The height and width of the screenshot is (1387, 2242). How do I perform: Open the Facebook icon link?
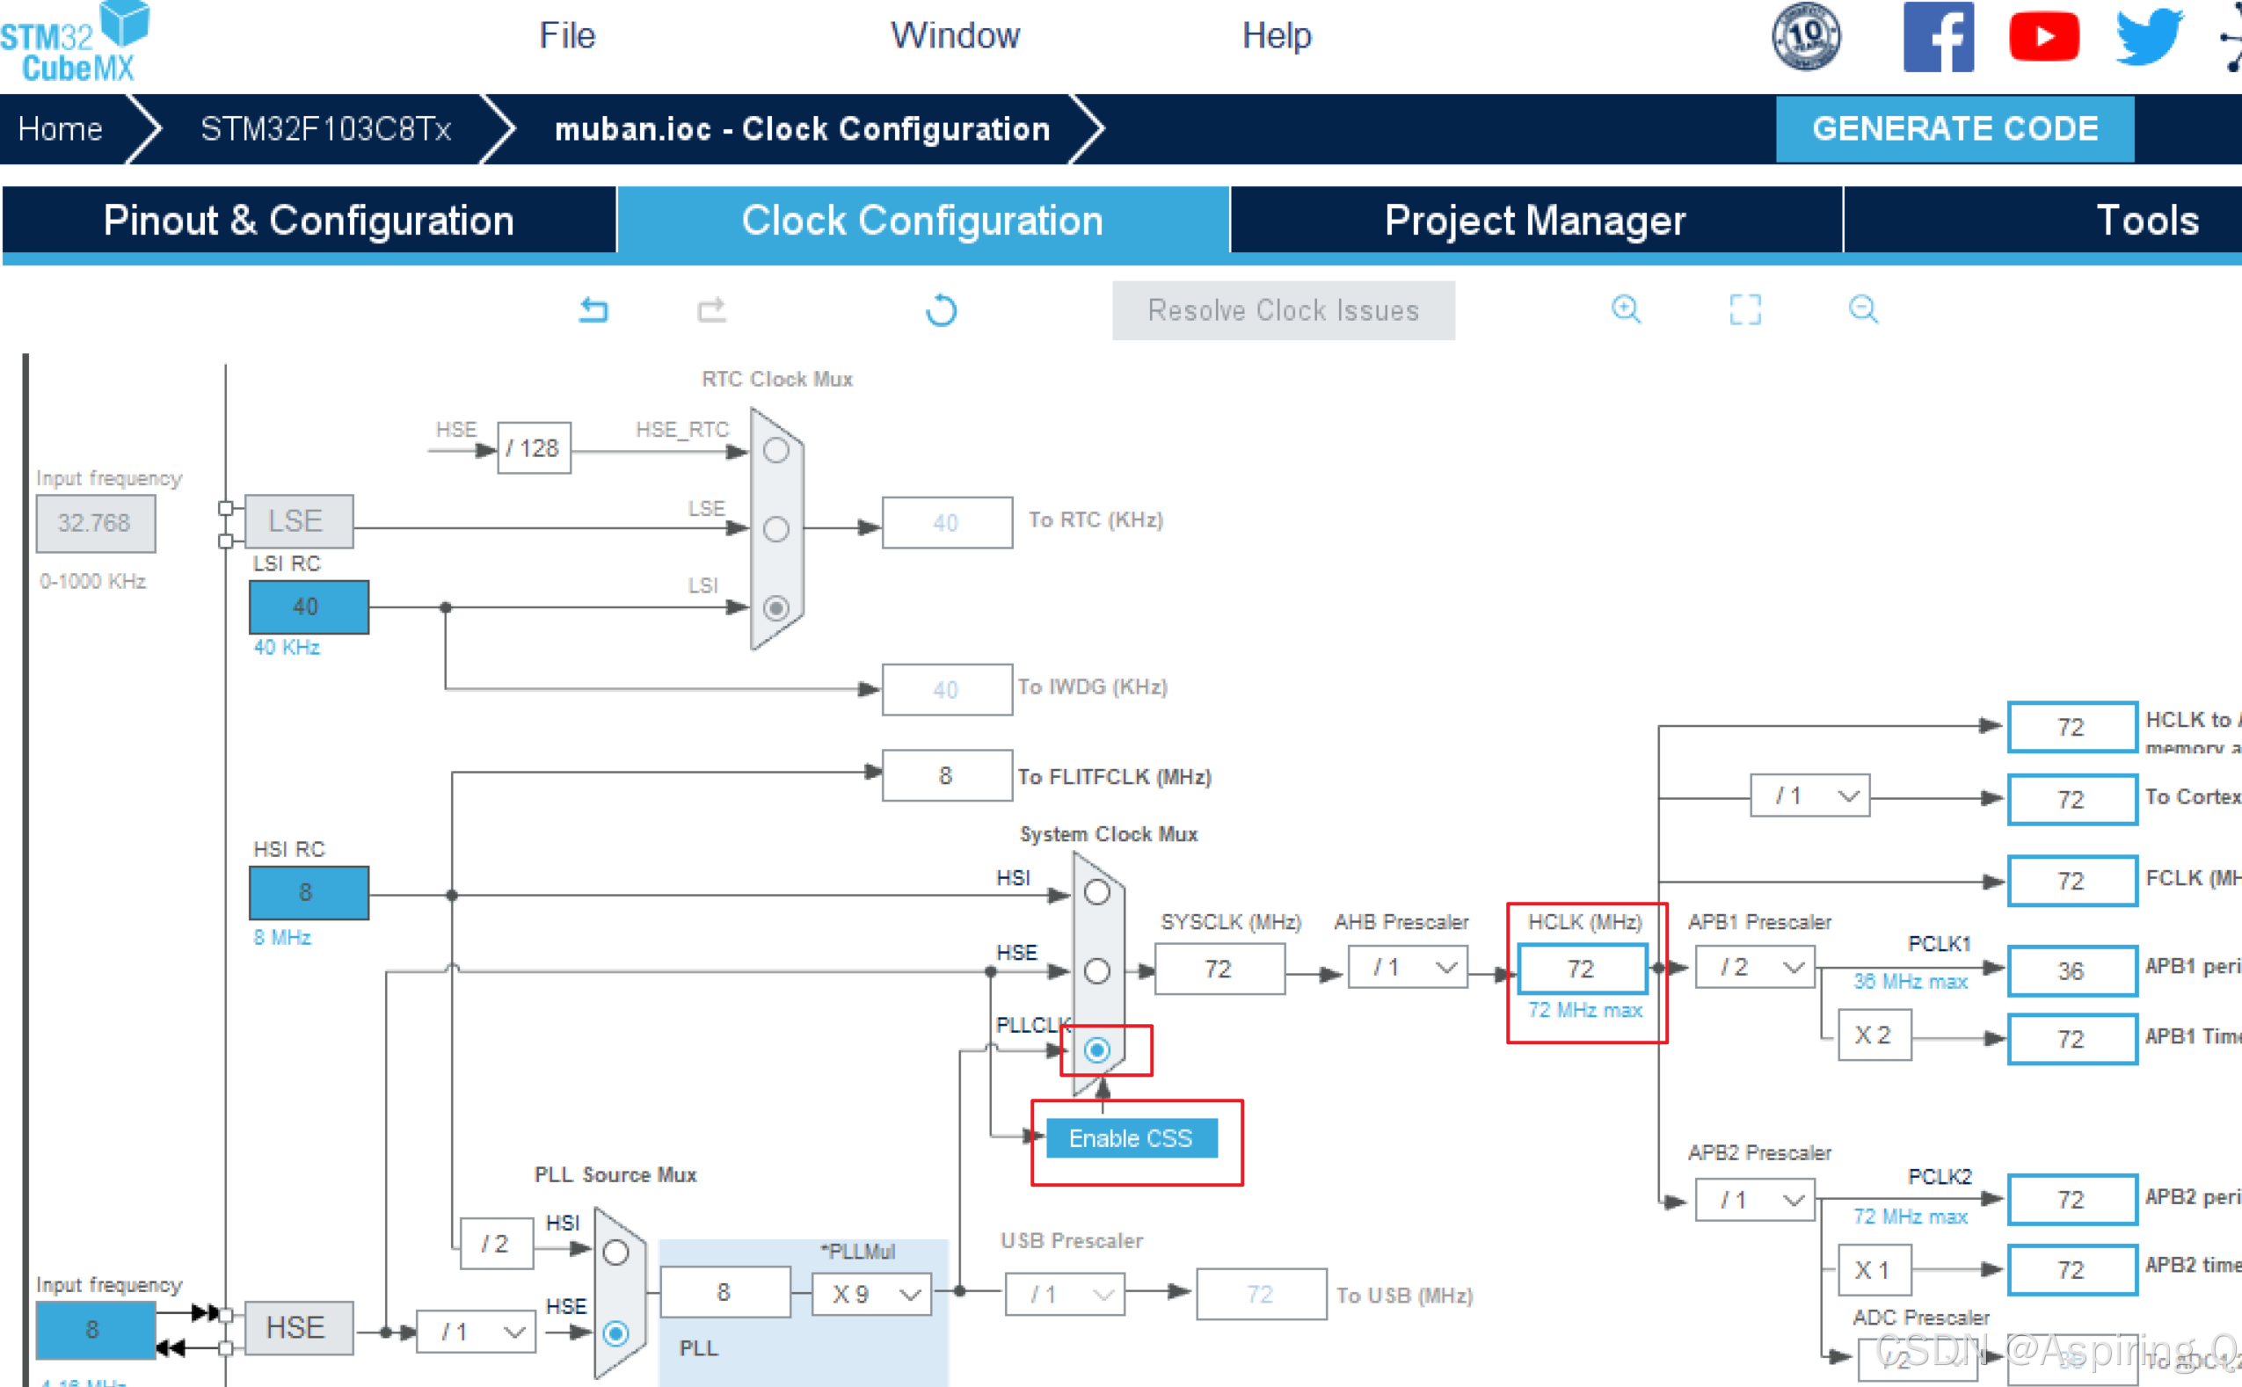click(x=1938, y=37)
